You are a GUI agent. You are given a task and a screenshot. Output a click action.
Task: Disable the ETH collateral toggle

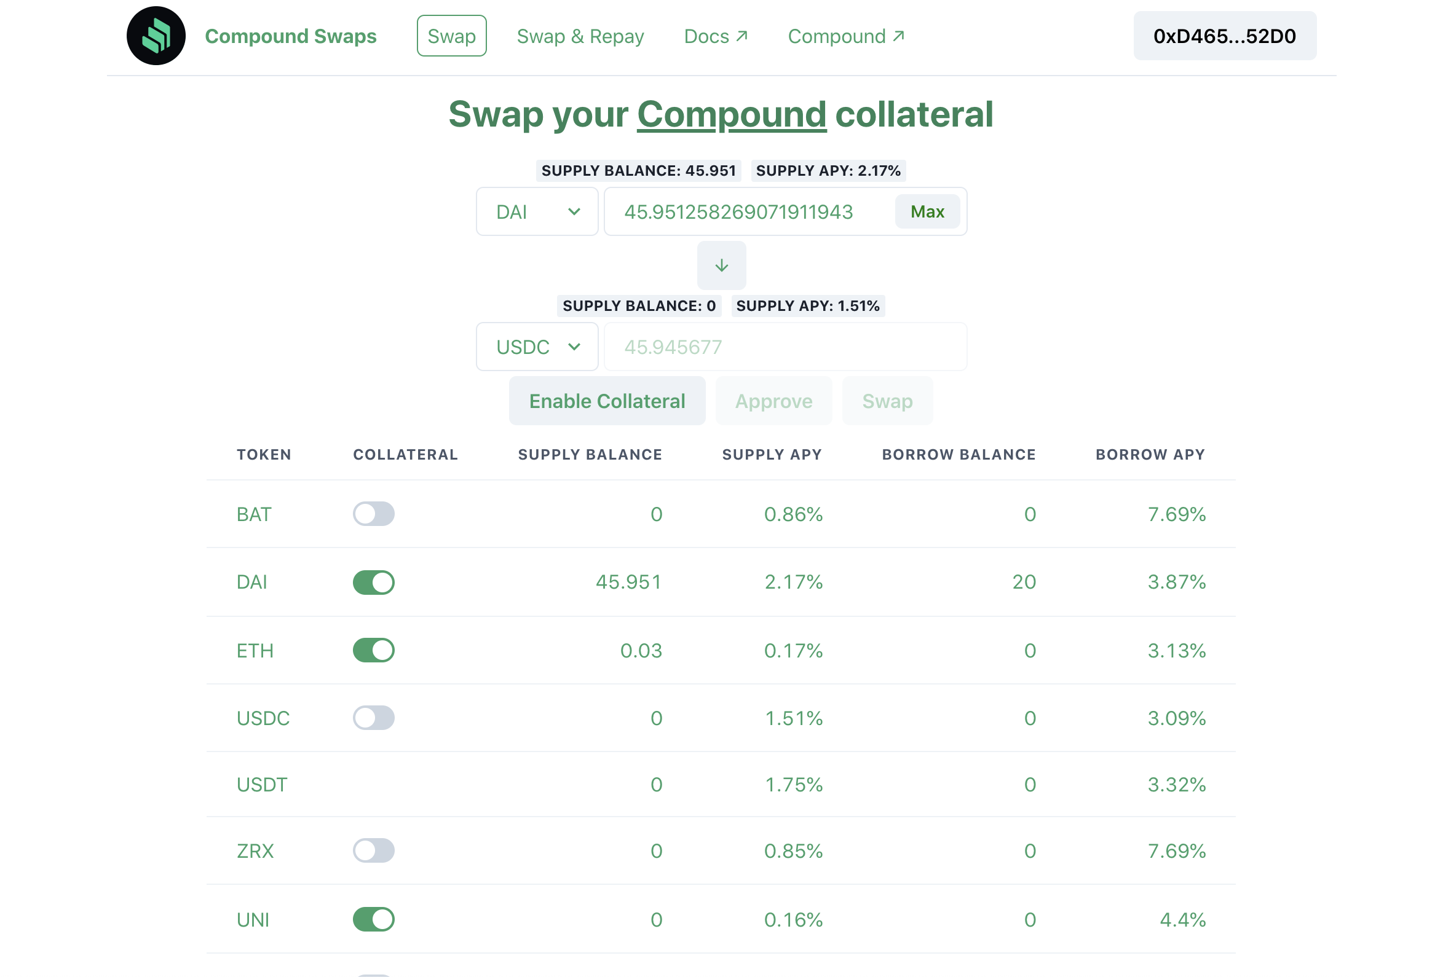point(373,651)
